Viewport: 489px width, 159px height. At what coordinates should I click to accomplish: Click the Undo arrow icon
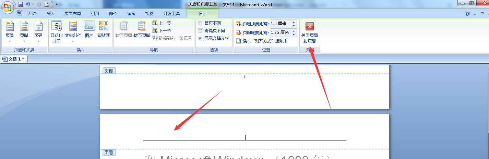[28, 4]
